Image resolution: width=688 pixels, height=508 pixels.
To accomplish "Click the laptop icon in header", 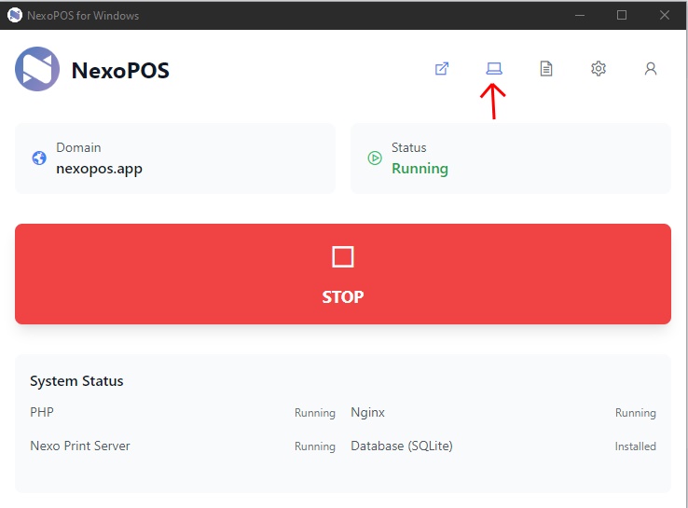I will coord(494,68).
